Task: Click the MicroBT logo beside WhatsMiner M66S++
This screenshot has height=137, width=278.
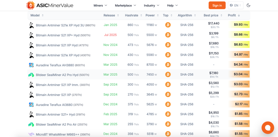Action: pos(31,134)
